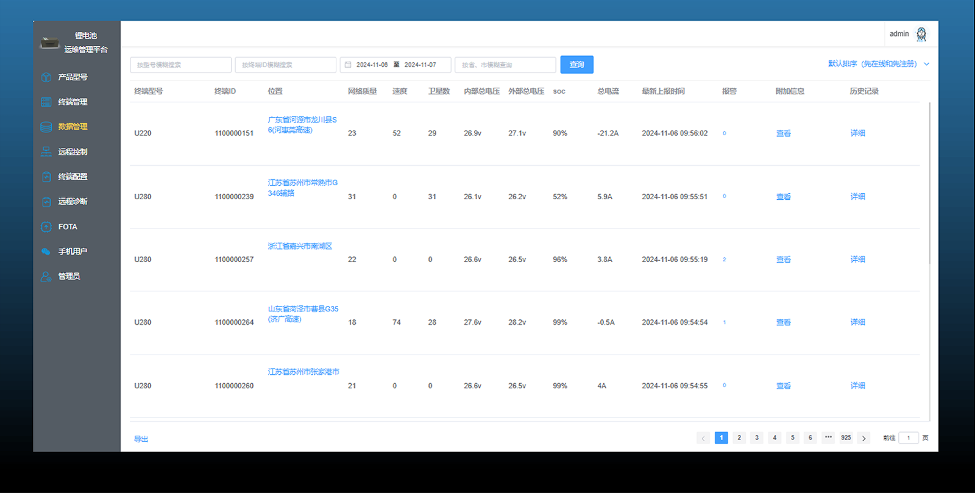Navigate to 产品型号 menu
Image resolution: width=975 pixels, height=493 pixels.
[x=73, y=77]
